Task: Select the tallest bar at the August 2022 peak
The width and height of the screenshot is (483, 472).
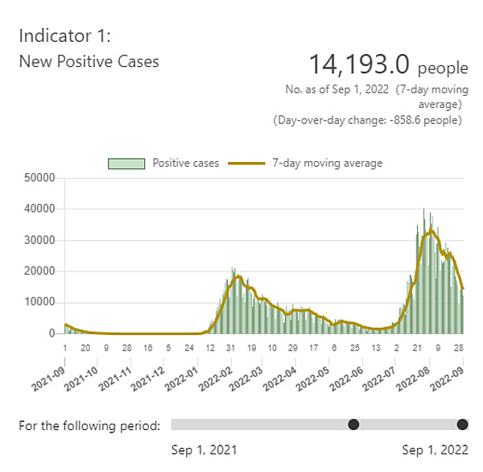Action: [x=424, y=211]
